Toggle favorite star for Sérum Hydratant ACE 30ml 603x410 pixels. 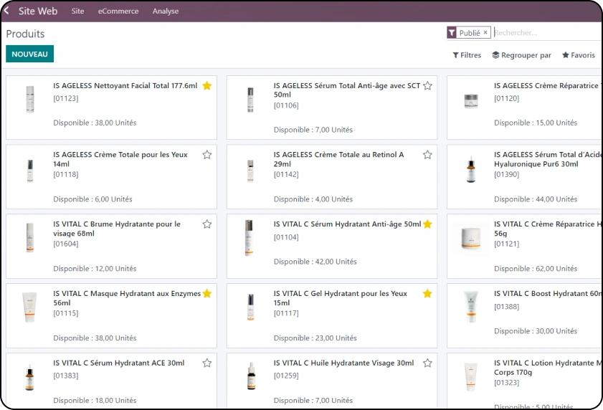pos(207,363)
